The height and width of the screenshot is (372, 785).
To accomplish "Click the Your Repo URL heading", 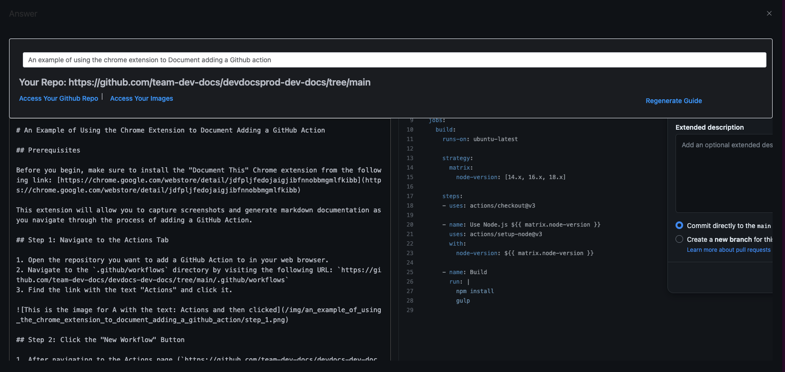I will (x=195, y=82).
